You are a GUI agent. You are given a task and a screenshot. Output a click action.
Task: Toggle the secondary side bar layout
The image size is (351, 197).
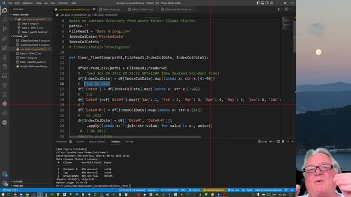267,3
